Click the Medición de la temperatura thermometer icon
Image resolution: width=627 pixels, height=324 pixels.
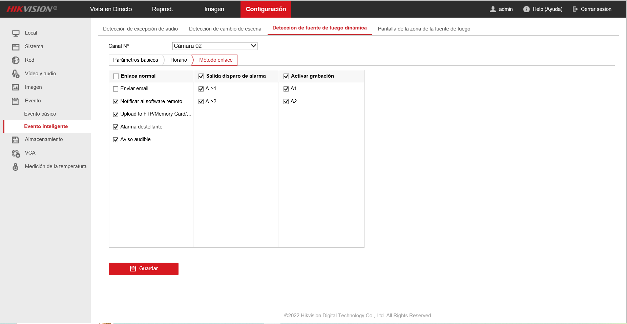(x=16, y=167)
